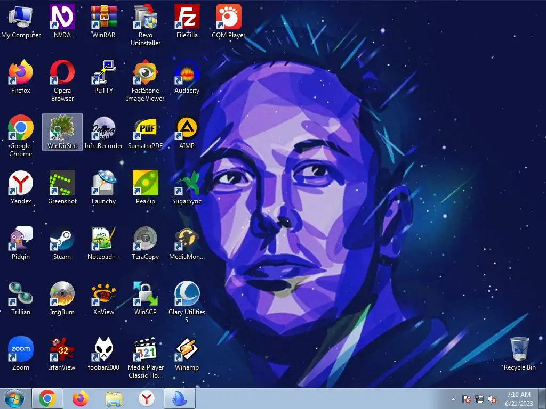Open Windows Explorer from the taskbar
Screen dimensions: 546x409
coord(114,399)
